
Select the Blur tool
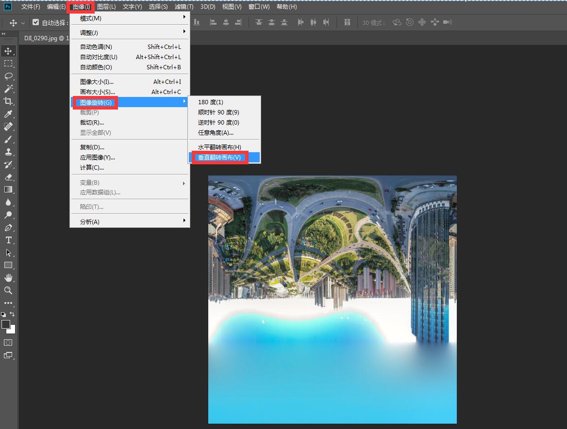tap(8, 202)
